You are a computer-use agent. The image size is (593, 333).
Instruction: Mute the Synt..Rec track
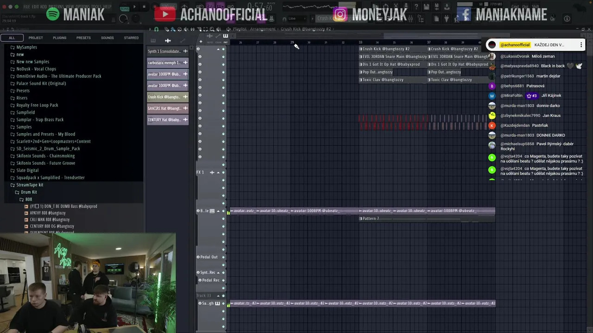click(223, 272)
